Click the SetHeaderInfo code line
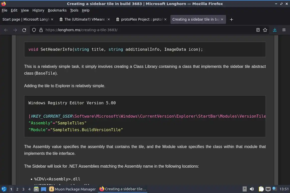Screen dimensions: 290x193 (116, 49)
